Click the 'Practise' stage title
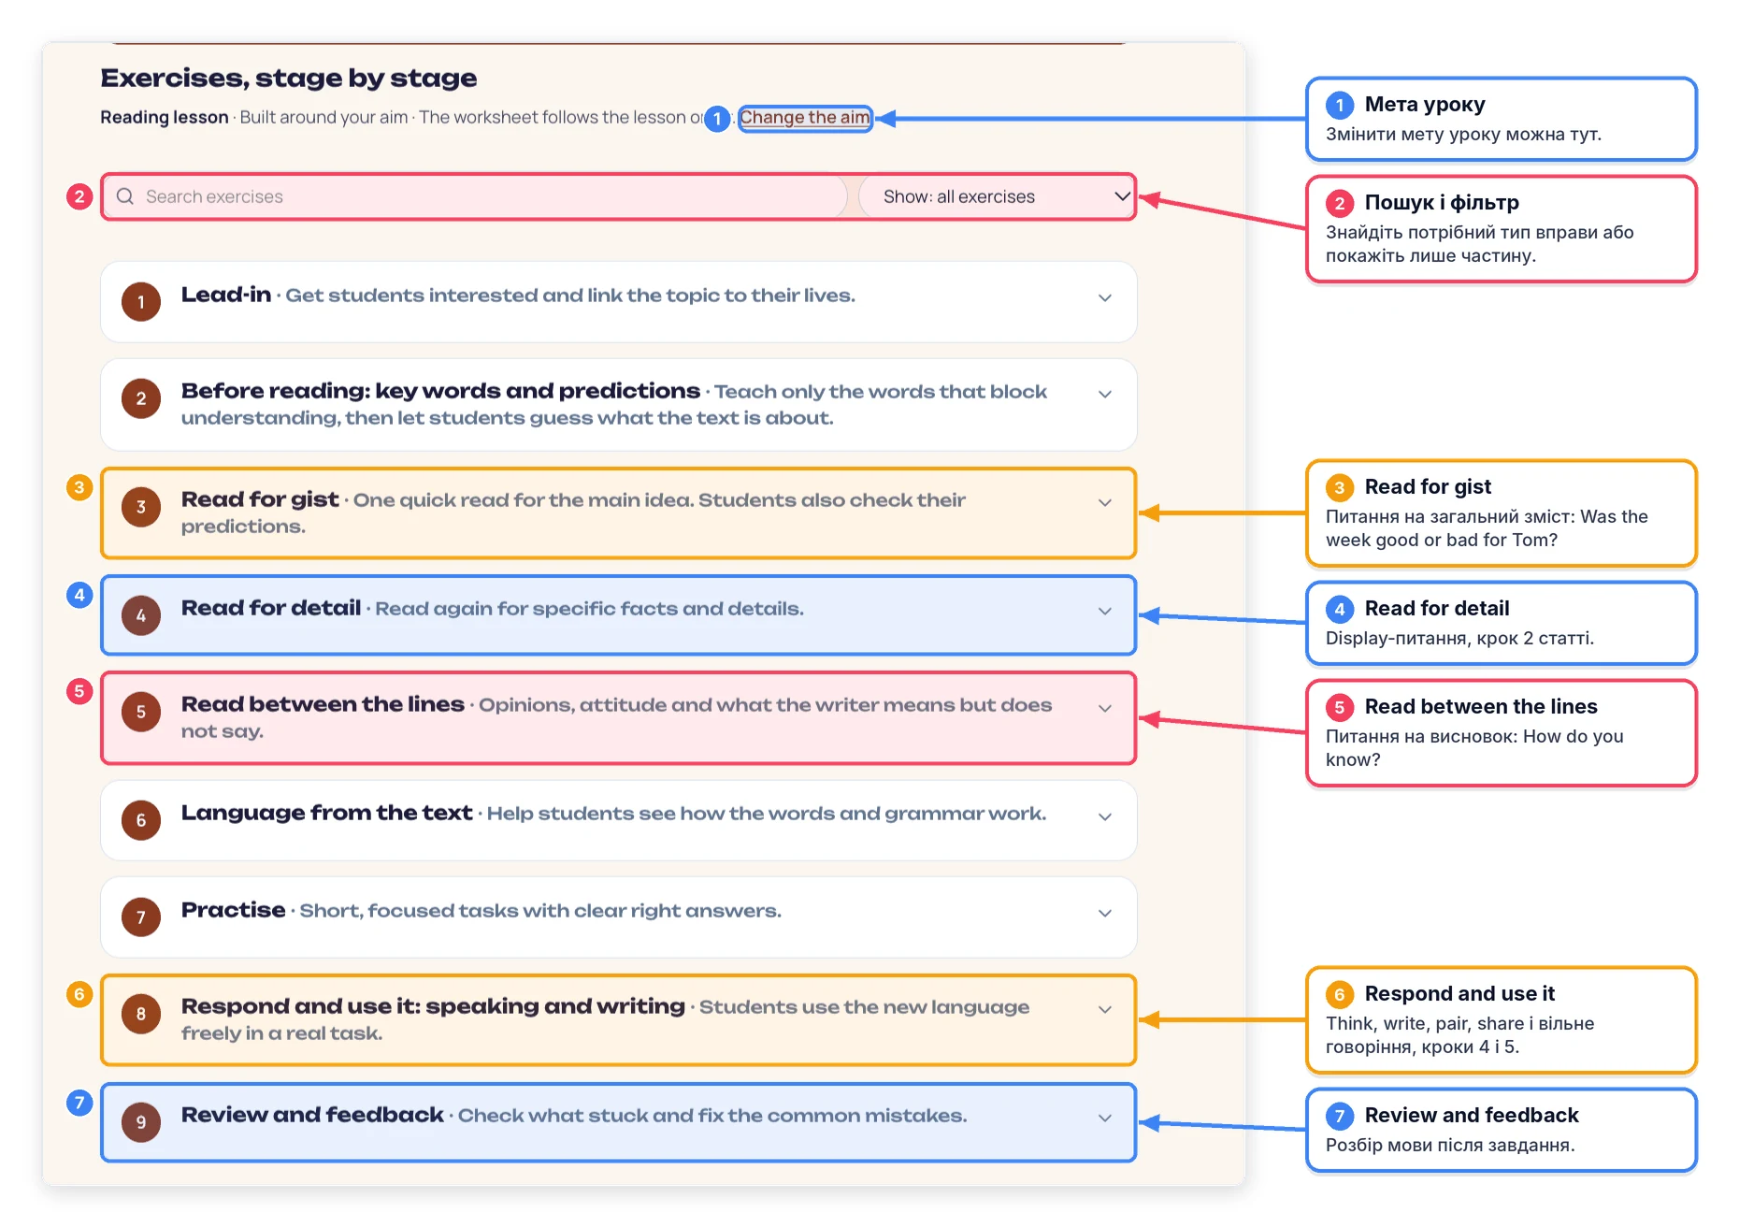The height and width of the screenshot is (1227, 1739). click(x=234, y=910)
